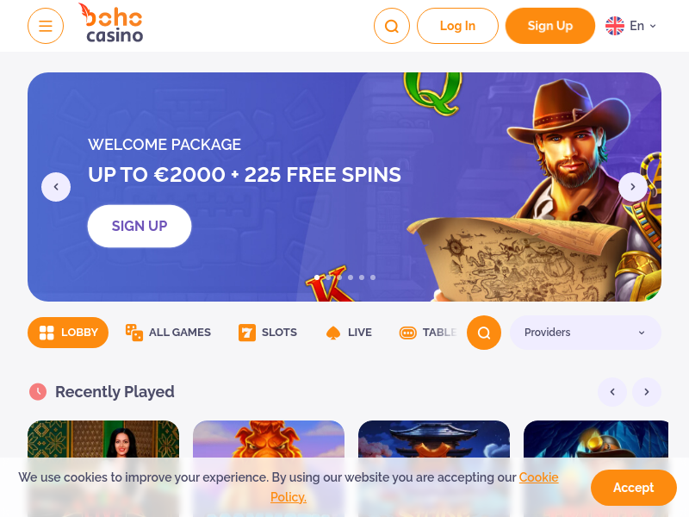The height and width of the screenshot is (517, 689).
Task: Accept the cookies notice
Action: point(633,488)
